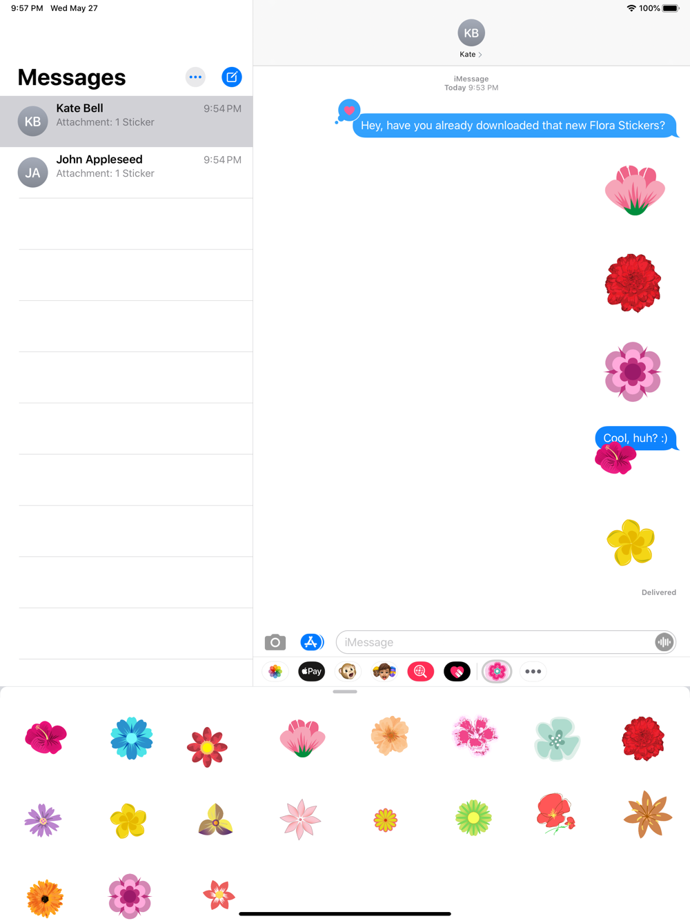690x921 pixels.
Task: Open the three-dots options button beside Messages
Action: [195, 77]
